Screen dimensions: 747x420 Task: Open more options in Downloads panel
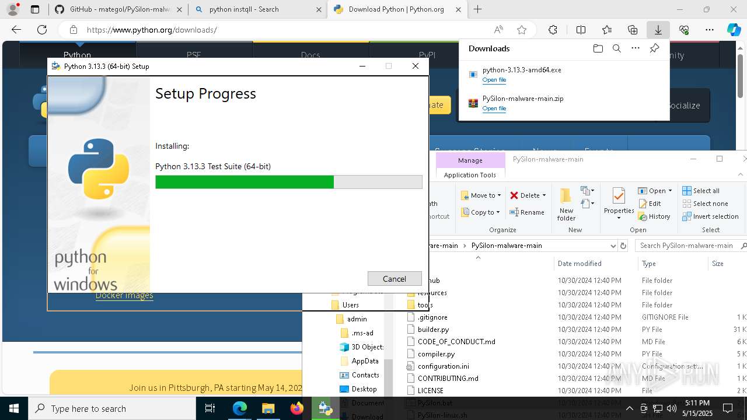click(636, 48)
